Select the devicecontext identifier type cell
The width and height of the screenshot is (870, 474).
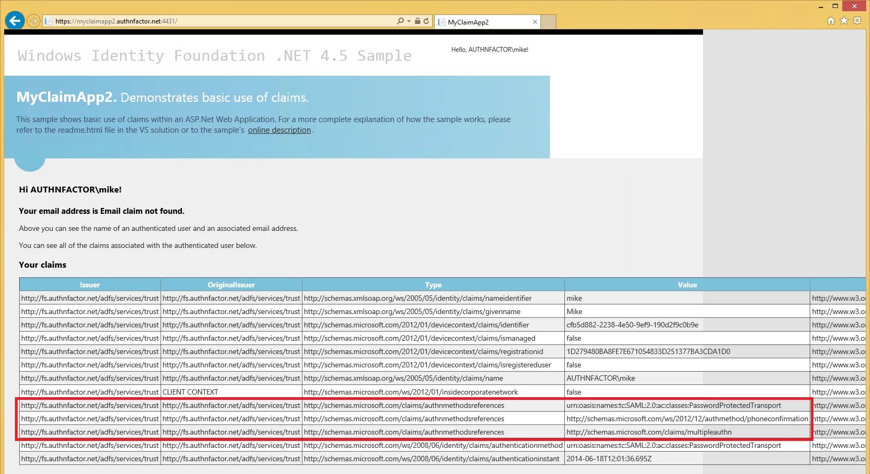(x=433, y=325)
